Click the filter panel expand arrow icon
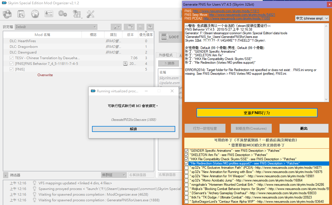Image resolution: width=332 pixels, height=205 pixels. [x=5, y=175]
